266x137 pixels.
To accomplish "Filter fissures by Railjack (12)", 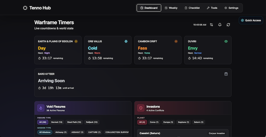I will [x=92, y=122].
